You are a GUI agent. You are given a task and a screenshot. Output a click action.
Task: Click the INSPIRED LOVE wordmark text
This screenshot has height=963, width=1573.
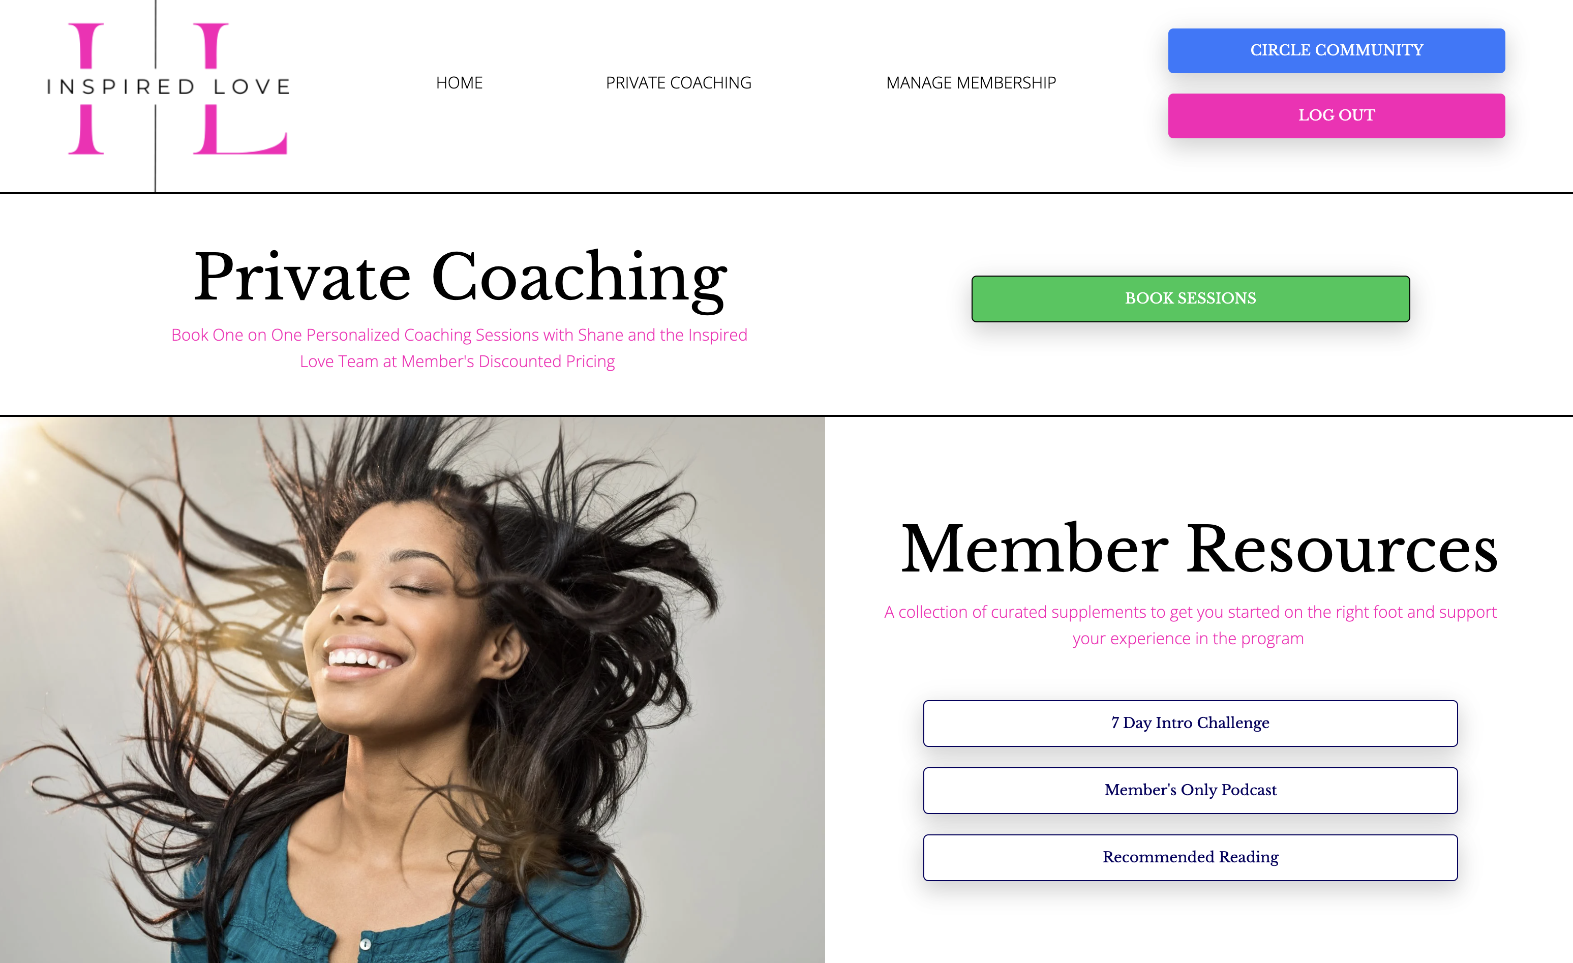point(169,86)
